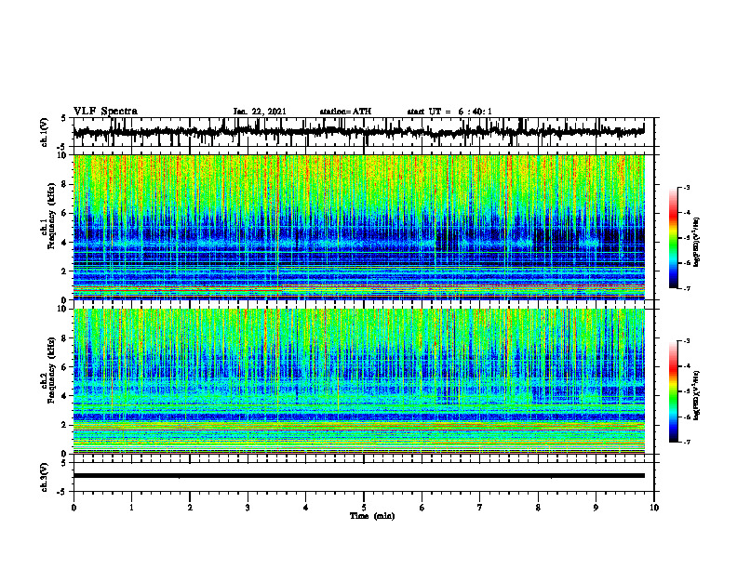Click the '4' kHz tick on ch.2 axis

pyautogui.click(x=65, y=396)
